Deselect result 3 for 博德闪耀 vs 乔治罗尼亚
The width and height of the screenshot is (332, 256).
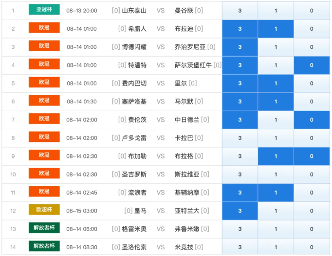pos(240,47)
